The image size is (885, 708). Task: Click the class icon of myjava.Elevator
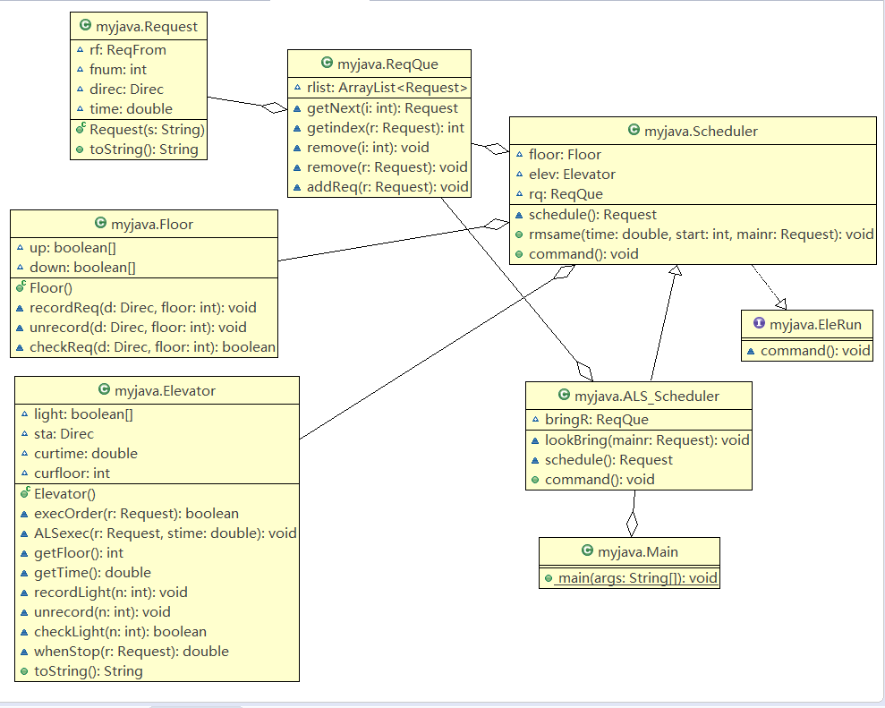click(104, 389)
